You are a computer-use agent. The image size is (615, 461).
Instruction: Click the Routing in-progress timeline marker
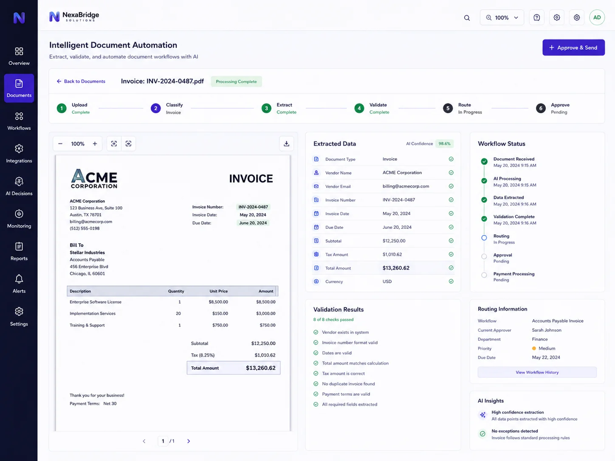[484, 238]
